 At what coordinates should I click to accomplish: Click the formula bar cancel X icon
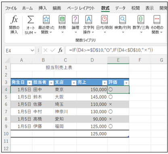[x=46, y=50]
